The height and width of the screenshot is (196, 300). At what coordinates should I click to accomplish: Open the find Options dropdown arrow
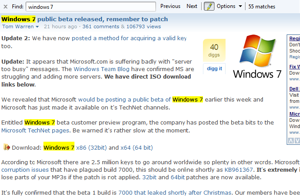point(240,6)
